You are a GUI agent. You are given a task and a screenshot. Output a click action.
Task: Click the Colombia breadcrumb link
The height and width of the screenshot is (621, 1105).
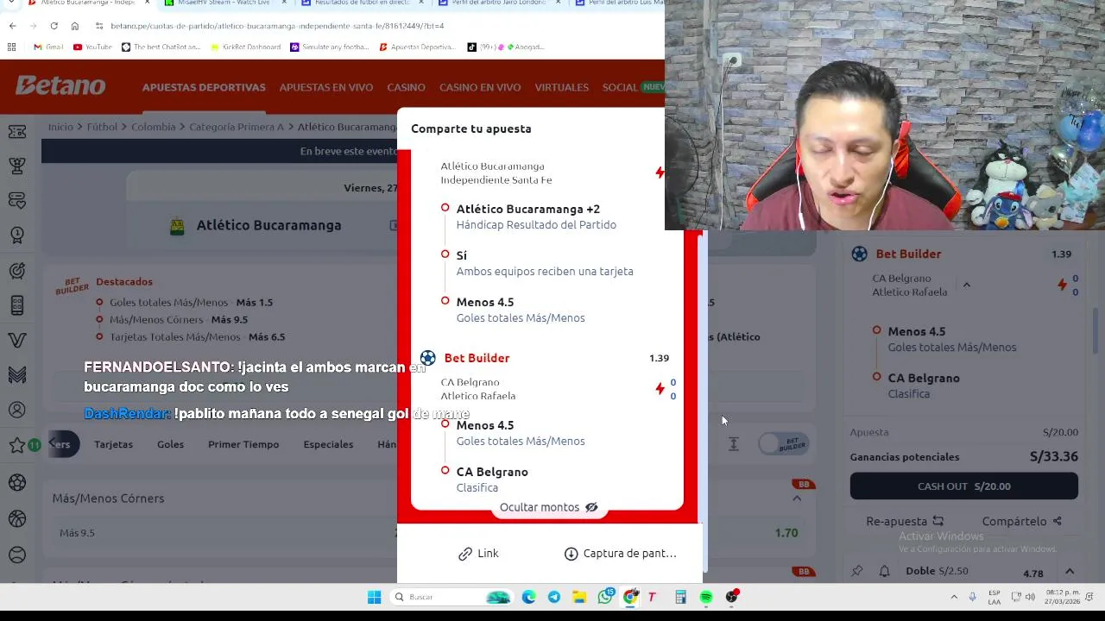153,127
